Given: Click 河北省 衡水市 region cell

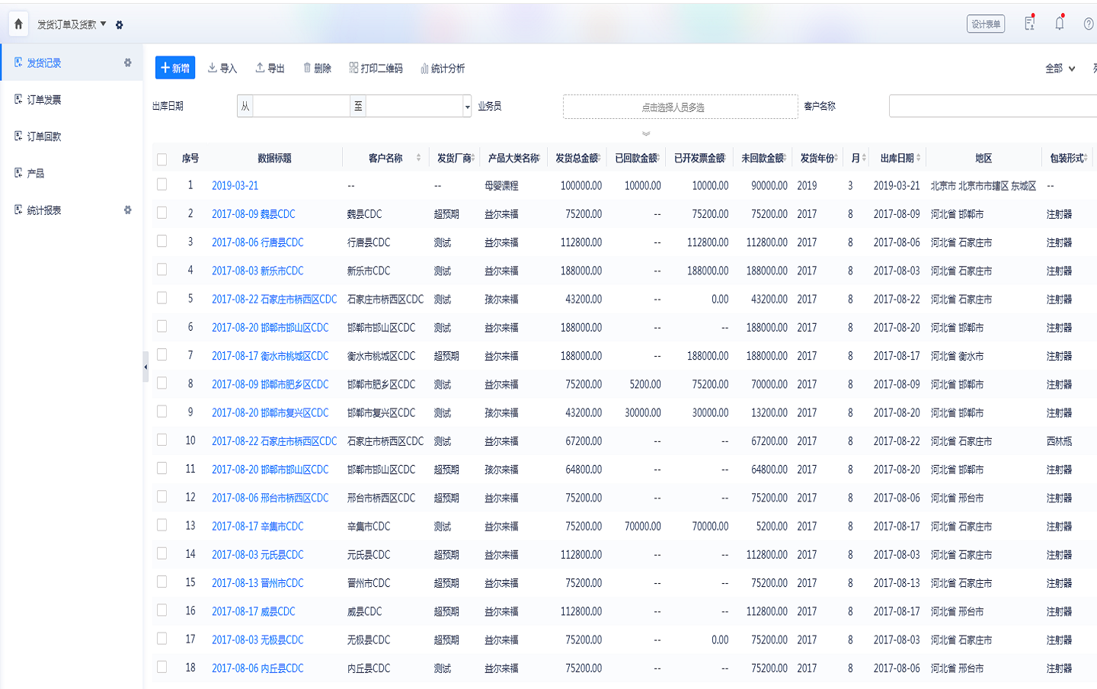Looking at the screenshot, I should (957, 356).
